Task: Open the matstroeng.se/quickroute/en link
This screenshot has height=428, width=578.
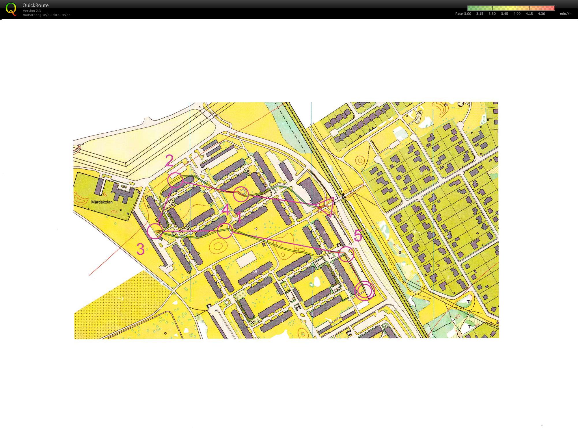Action: click(46, 15)
